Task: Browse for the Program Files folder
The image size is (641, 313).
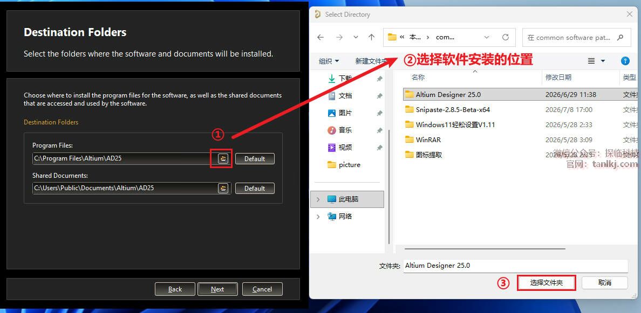Action: tap(223, 159)
